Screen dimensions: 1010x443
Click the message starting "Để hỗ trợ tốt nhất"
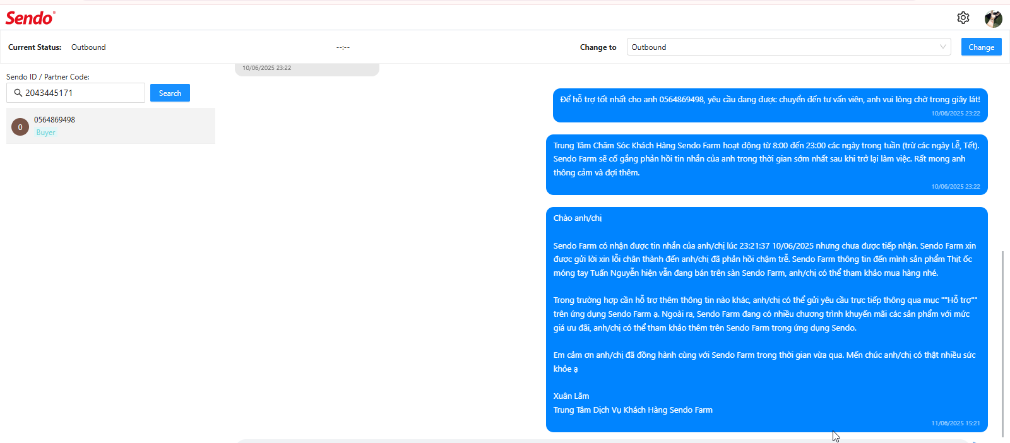coord(770,105)
